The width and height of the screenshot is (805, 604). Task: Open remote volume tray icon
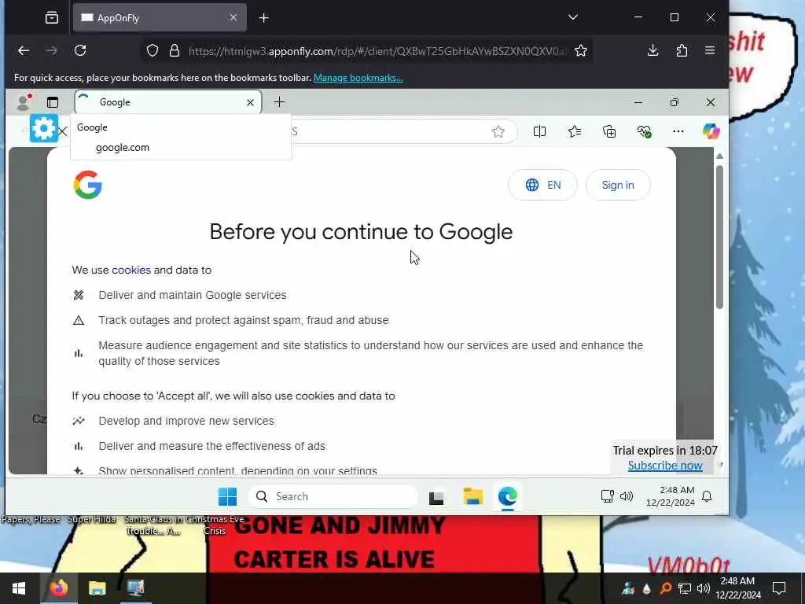click(627, 496)
